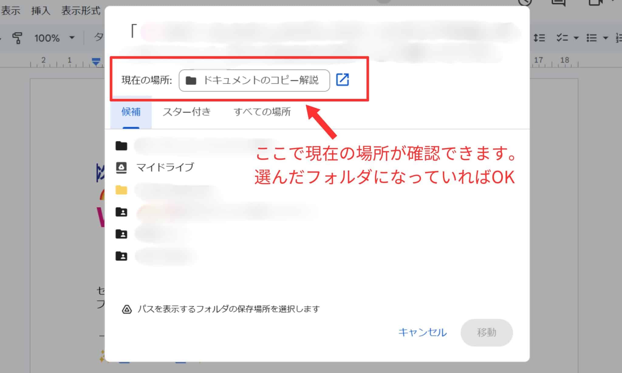Screen dimensions: 622x373
Task: Click the paint format roller icon
Action: 18,38
